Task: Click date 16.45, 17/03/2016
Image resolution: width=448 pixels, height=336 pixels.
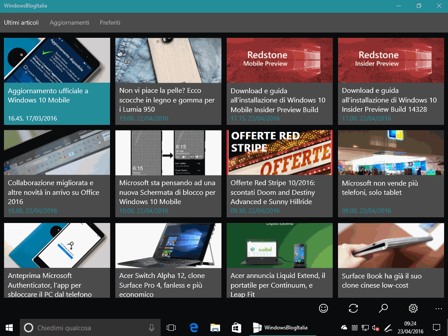Action: (33, 118)
